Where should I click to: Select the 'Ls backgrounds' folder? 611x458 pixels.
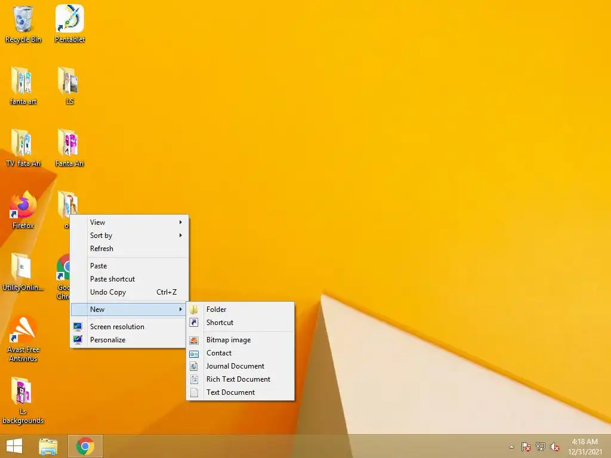click(x=23, y=401)
